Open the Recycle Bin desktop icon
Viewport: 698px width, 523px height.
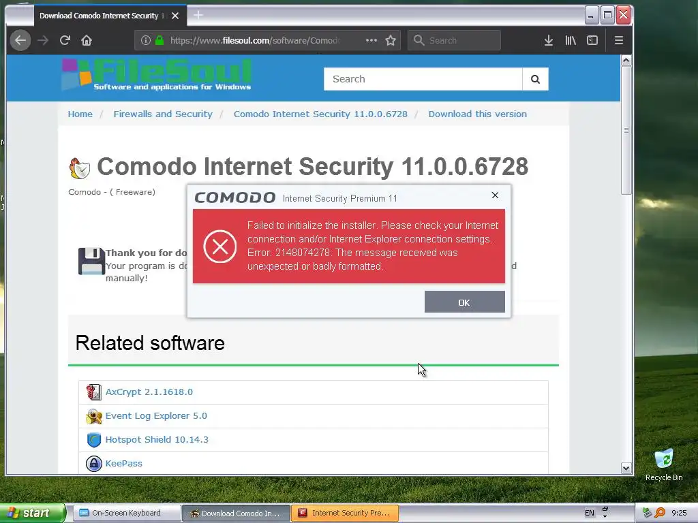664,464
